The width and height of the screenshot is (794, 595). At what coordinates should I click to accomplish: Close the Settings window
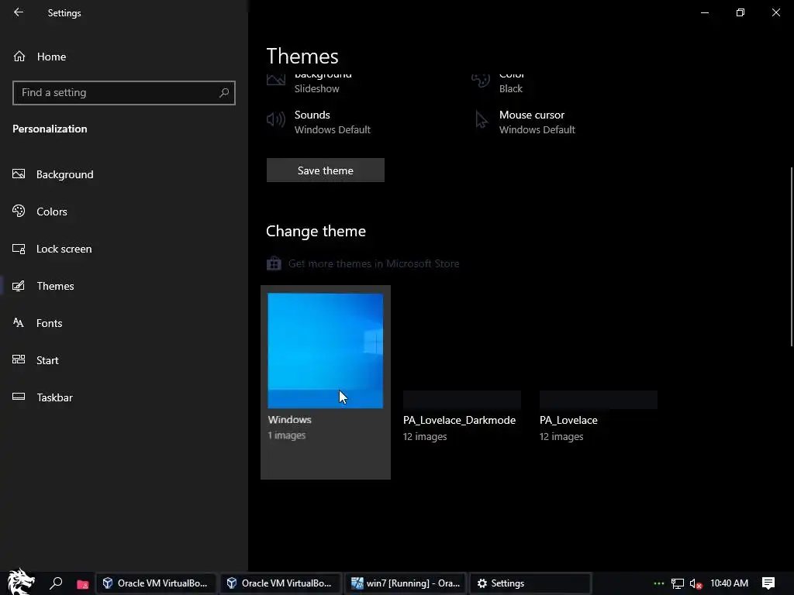point(775,12)
